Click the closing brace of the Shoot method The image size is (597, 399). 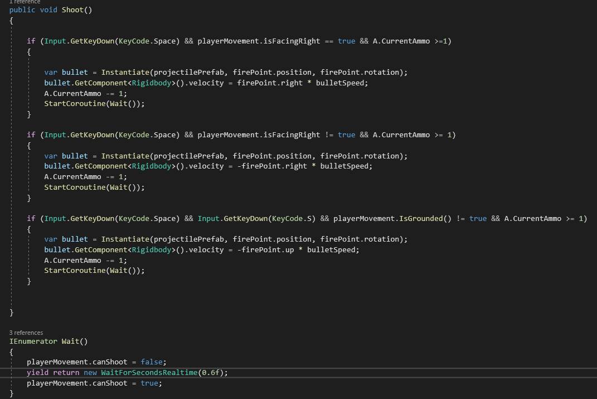[x=11, y=313]
